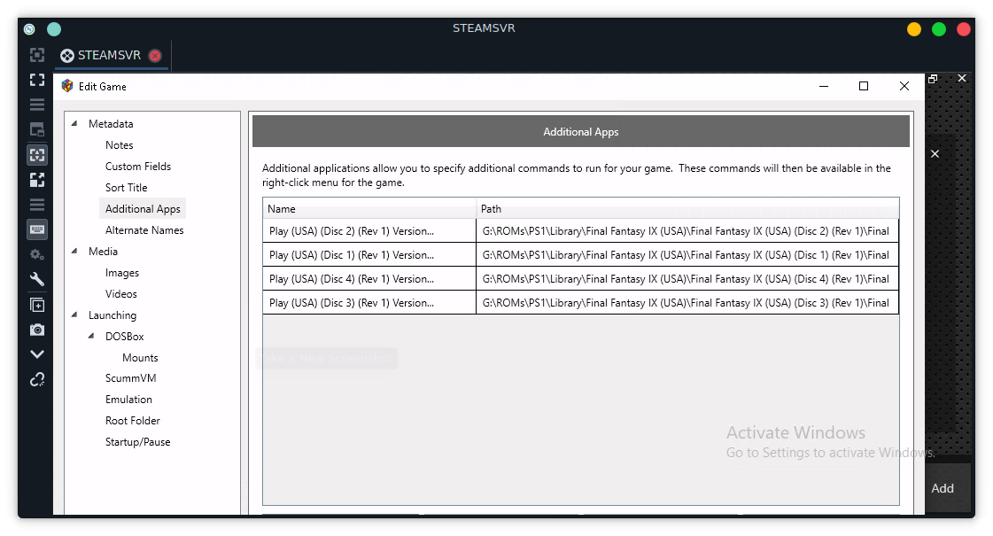Close the STEAMSVR tab with red X

pyautogui.click(x=155, y=55)
